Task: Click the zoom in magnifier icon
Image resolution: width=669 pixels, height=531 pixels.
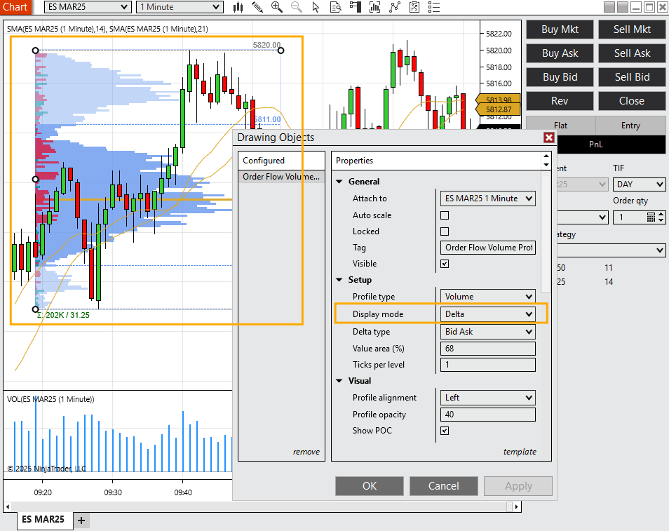Action: click(x=277, y=7)
